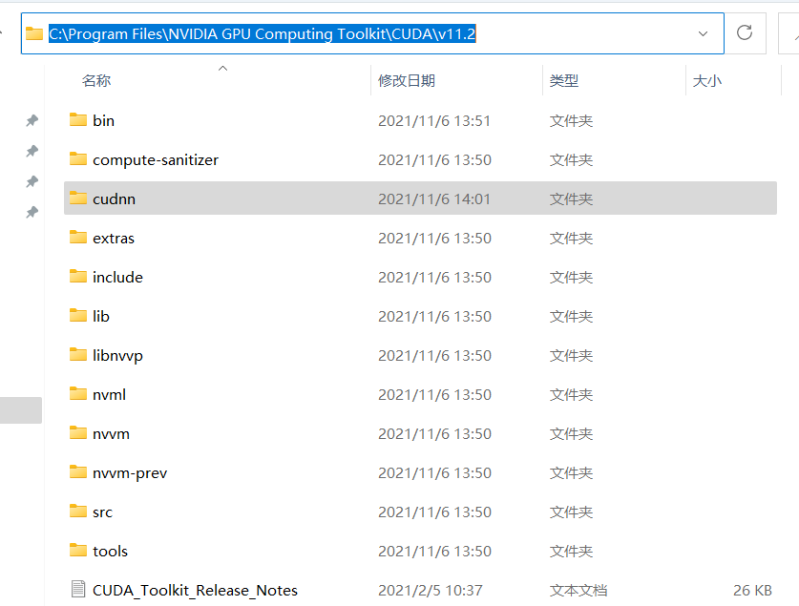Open the src folder
The width and height of the screenshot is (799, 606).
coord(101,512)
